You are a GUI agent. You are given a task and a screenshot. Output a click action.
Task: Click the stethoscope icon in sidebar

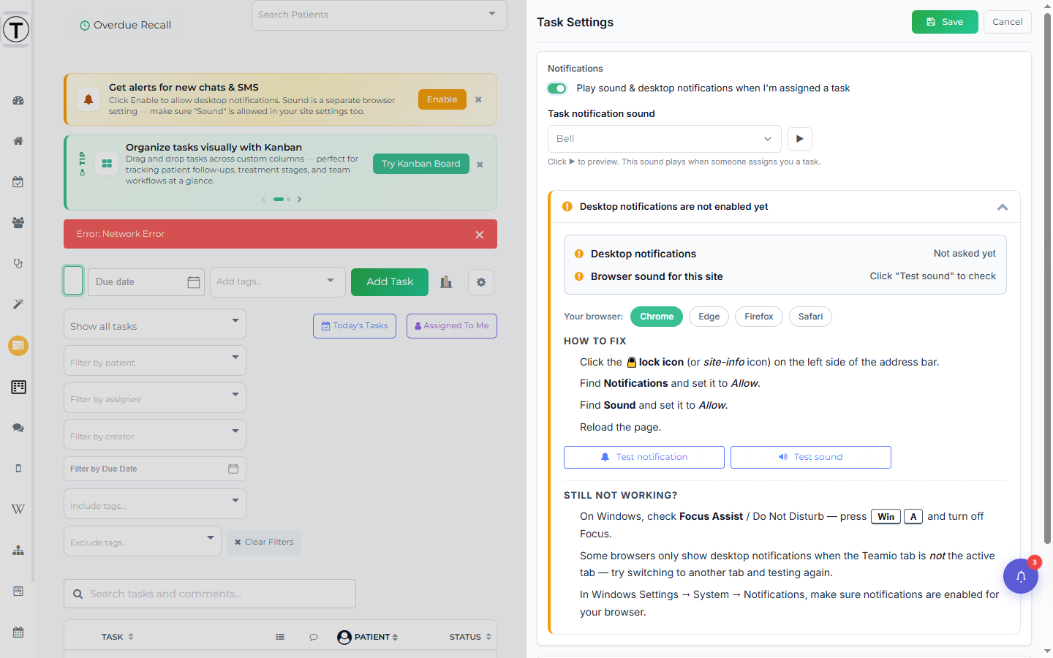18,264
